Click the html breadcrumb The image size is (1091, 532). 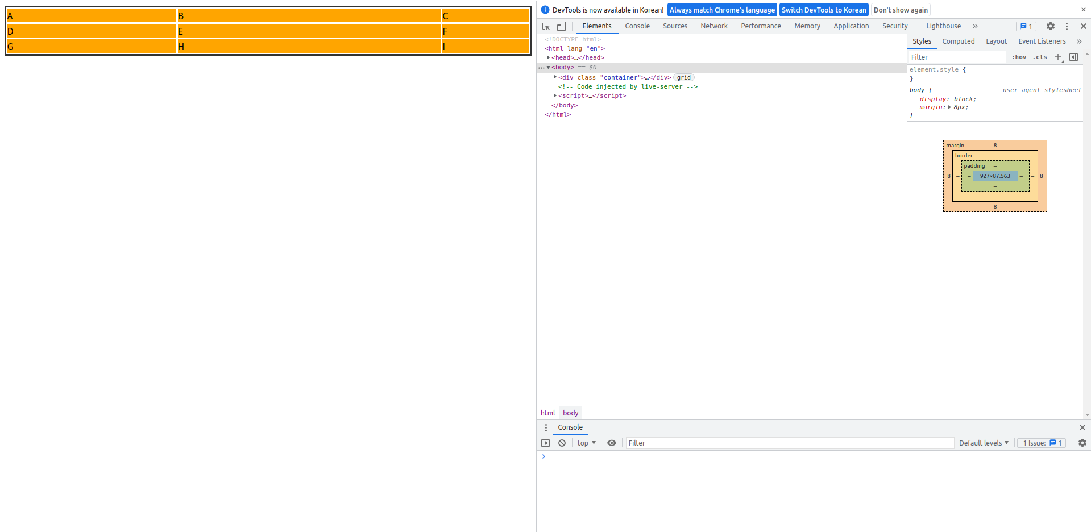click(x=547, y=413)
